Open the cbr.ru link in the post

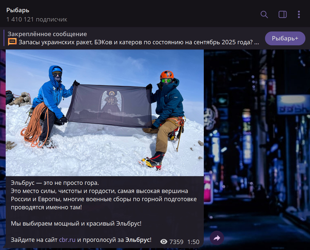67,240
